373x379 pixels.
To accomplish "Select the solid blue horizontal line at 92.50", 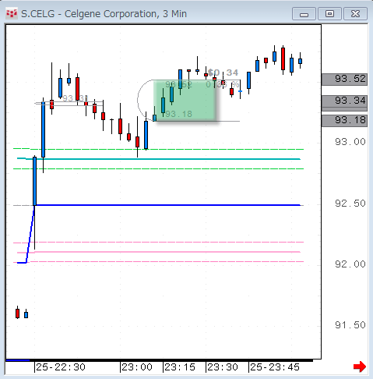I will click(x=167, y=205).
